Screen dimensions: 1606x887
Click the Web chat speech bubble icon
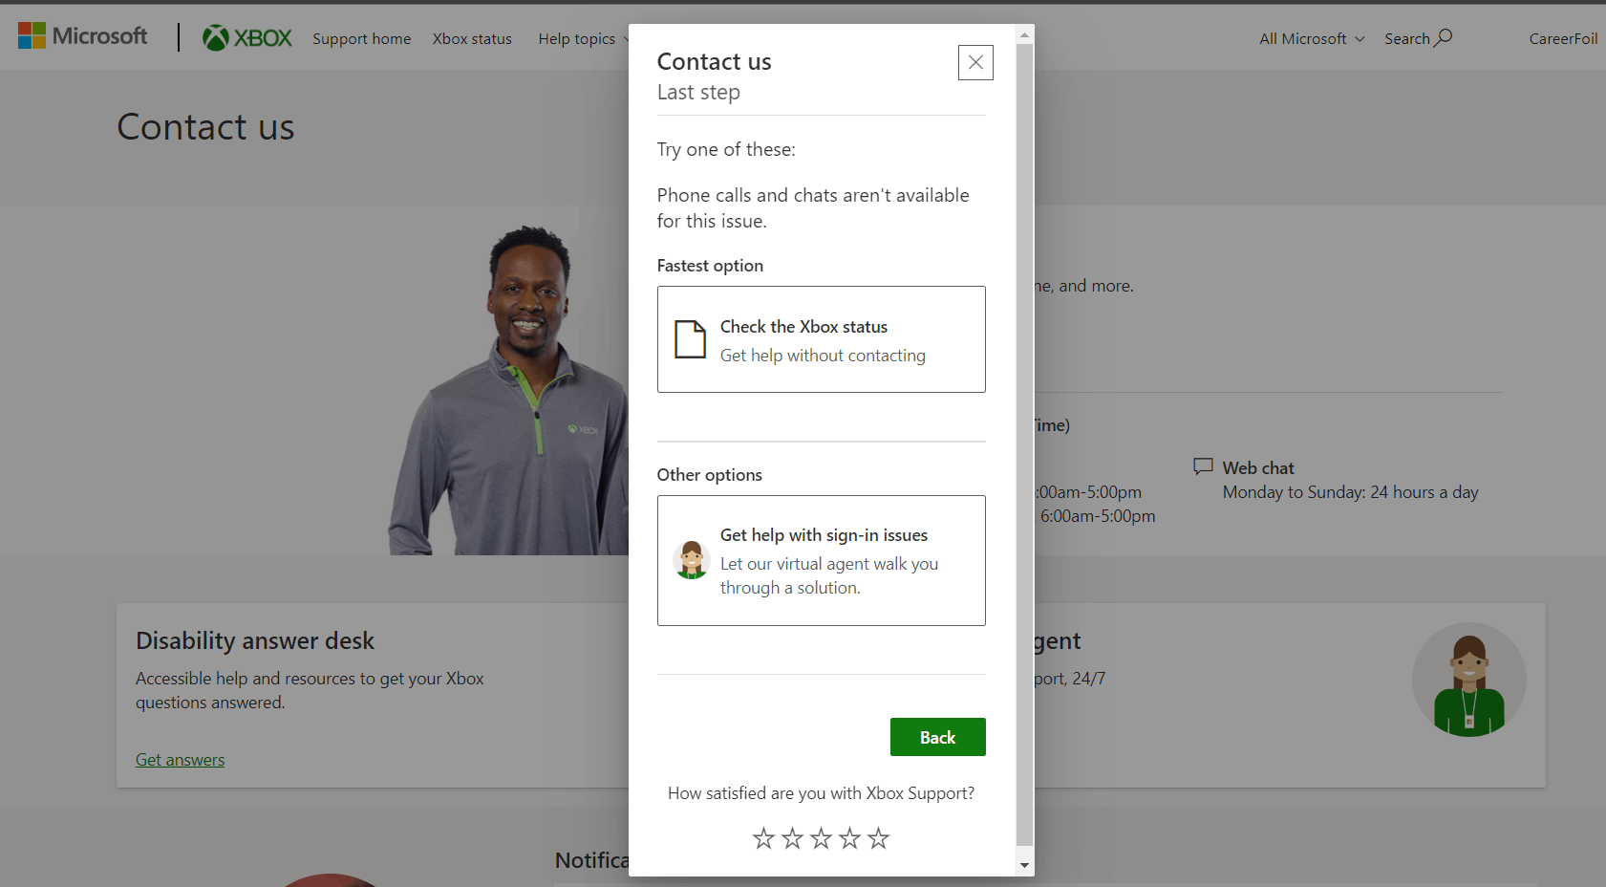point(1203,466)
